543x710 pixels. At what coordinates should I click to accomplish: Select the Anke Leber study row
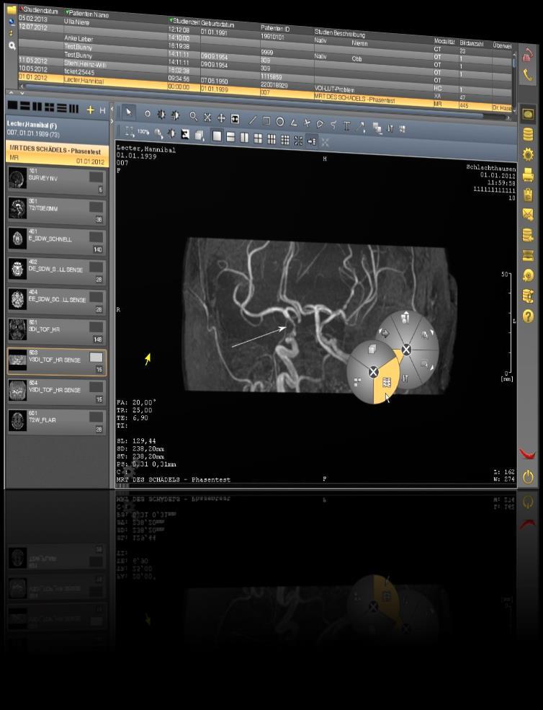(265, 51)
